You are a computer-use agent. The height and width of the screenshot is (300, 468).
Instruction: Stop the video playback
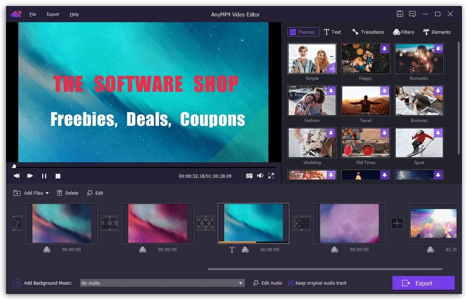(58, 176)
